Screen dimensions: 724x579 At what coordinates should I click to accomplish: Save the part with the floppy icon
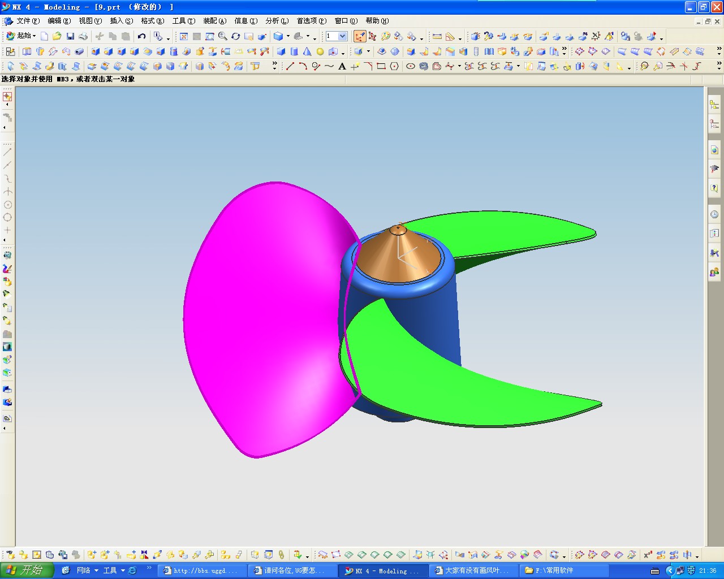[x=70, y=36]
